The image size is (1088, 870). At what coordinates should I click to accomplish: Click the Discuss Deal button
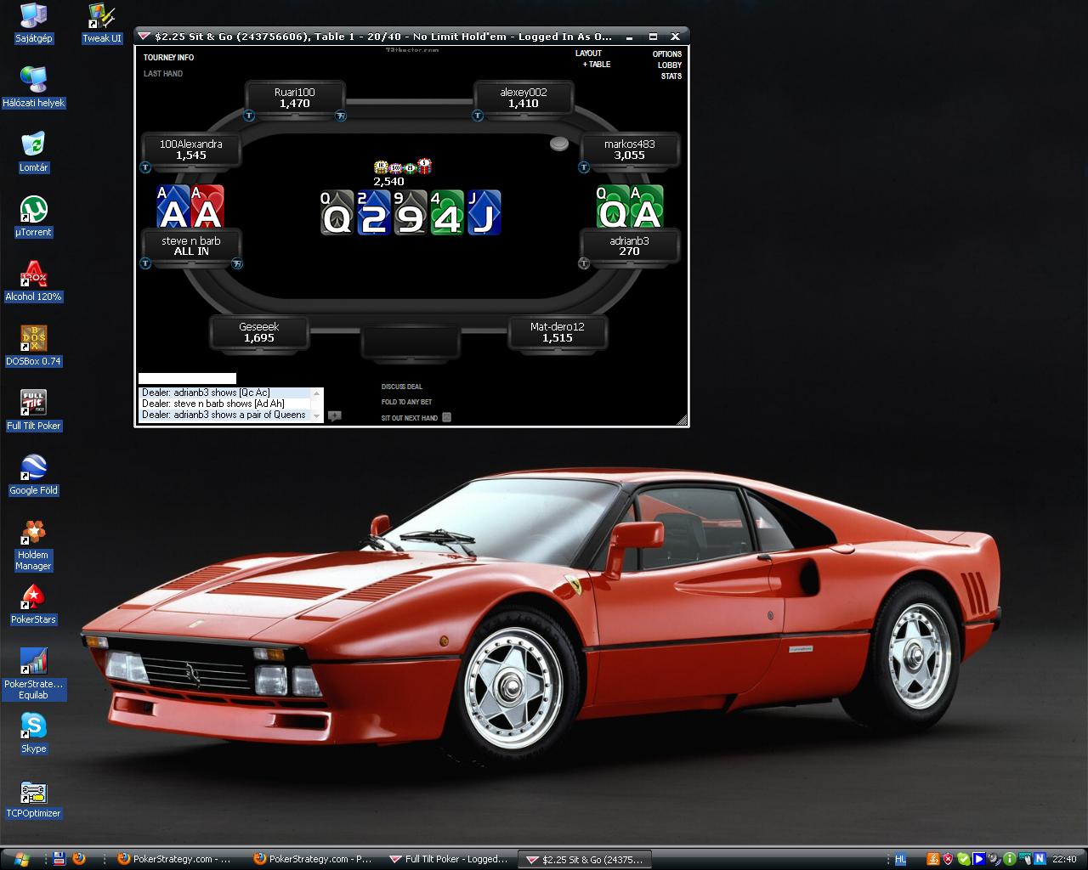click(402, 387)
